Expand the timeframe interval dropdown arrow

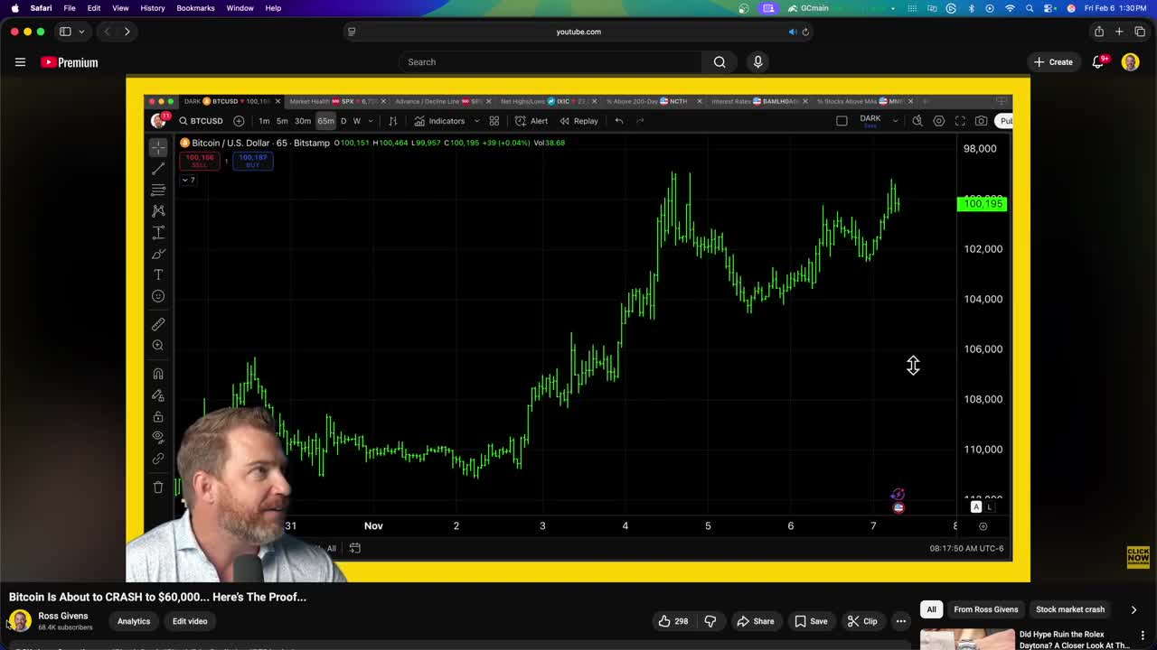point(370,120)
